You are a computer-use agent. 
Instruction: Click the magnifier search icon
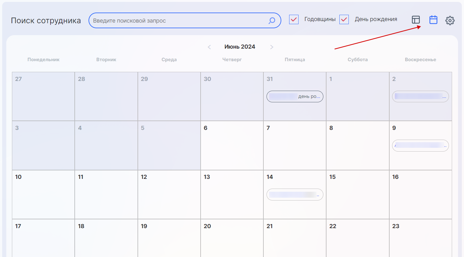(272, 21)
